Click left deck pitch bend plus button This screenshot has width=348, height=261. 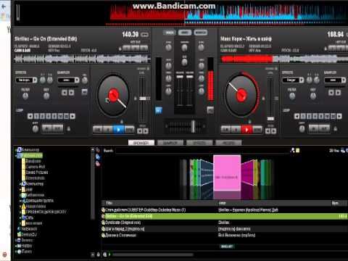pos(146,131)
